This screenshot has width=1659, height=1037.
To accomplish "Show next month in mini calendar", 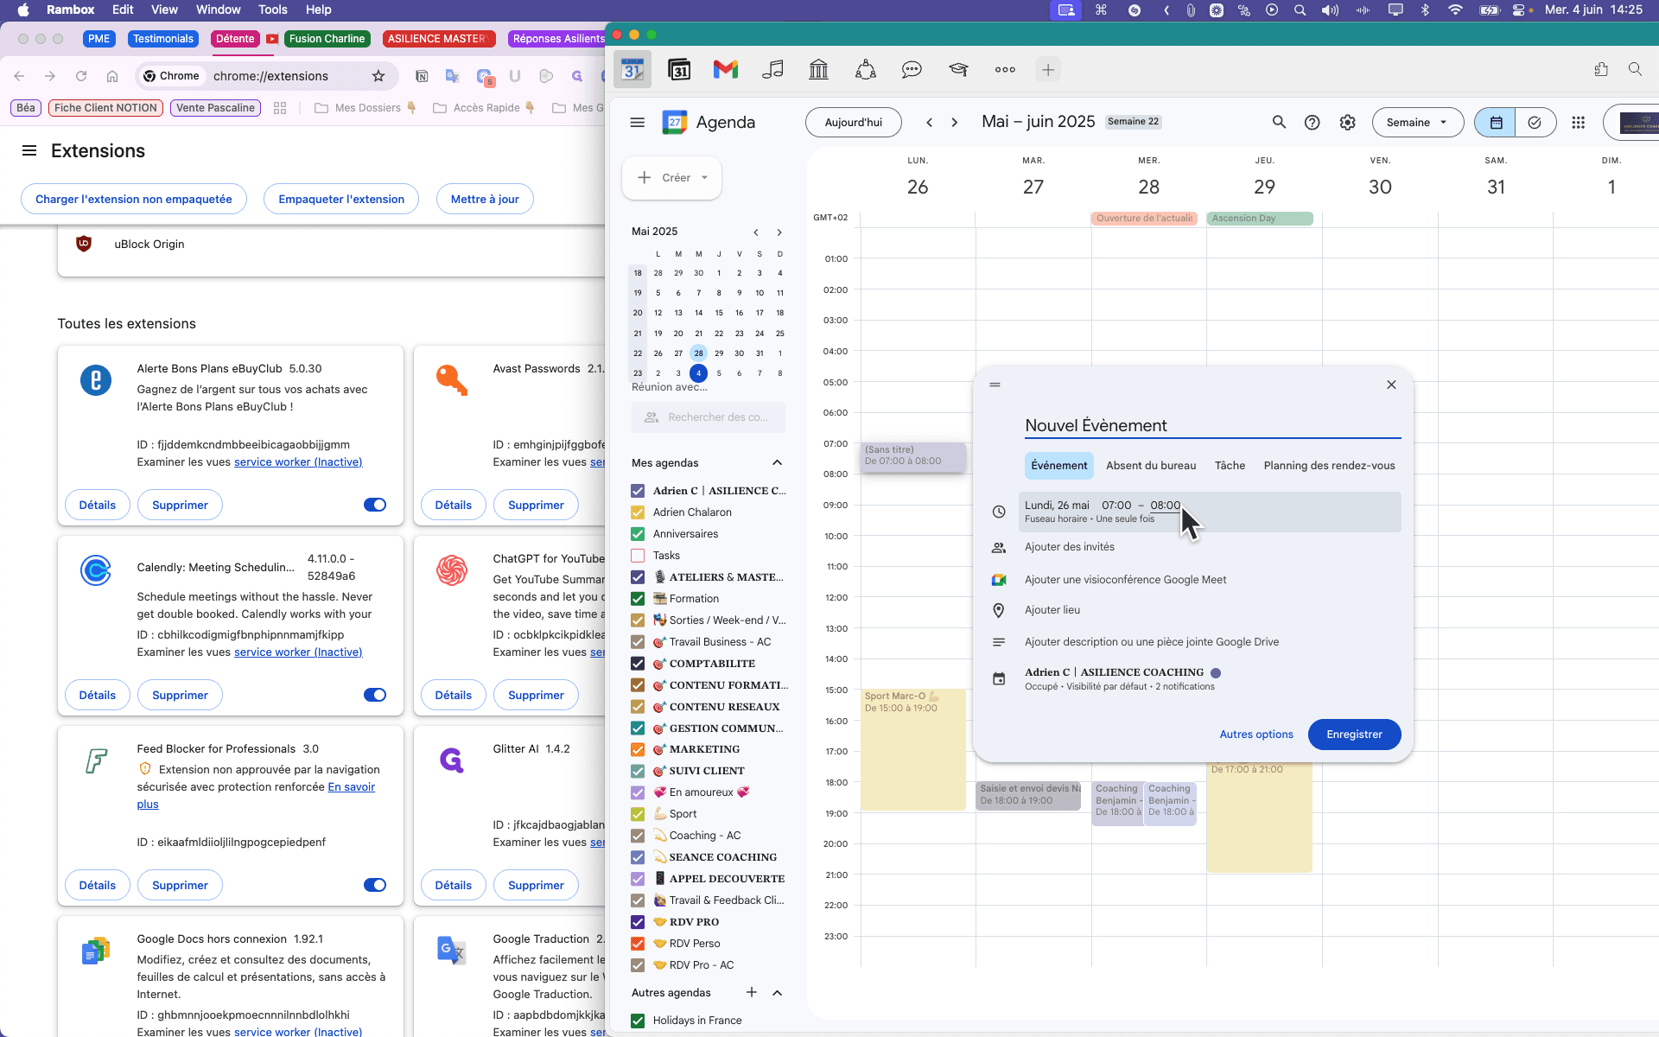I will [x=779, y=232].
